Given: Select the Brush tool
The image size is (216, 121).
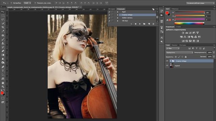Looking at the screenshot, I should [3, 39].
